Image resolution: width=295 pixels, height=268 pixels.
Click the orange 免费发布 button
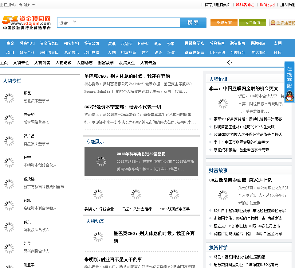pyautogui.click(x=224, y=22)
